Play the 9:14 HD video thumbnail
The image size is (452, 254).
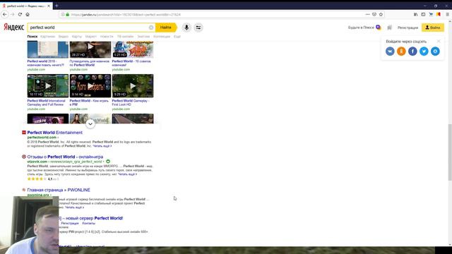point(90,86)
